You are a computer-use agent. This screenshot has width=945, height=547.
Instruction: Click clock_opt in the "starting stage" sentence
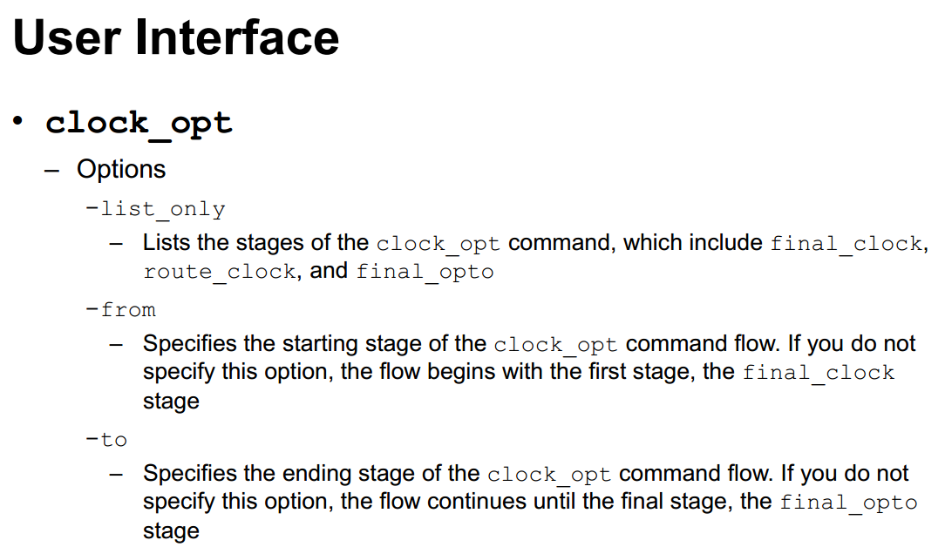(x=555, y=344)
